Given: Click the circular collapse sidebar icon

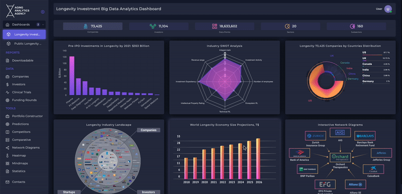Looking at the screenshot, I should [x=43, y=12].
